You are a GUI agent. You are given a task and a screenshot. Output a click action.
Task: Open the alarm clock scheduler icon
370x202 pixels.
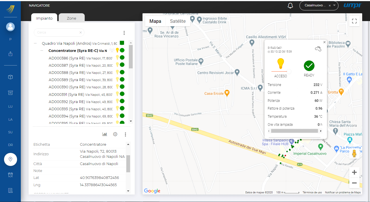(10, 175)
